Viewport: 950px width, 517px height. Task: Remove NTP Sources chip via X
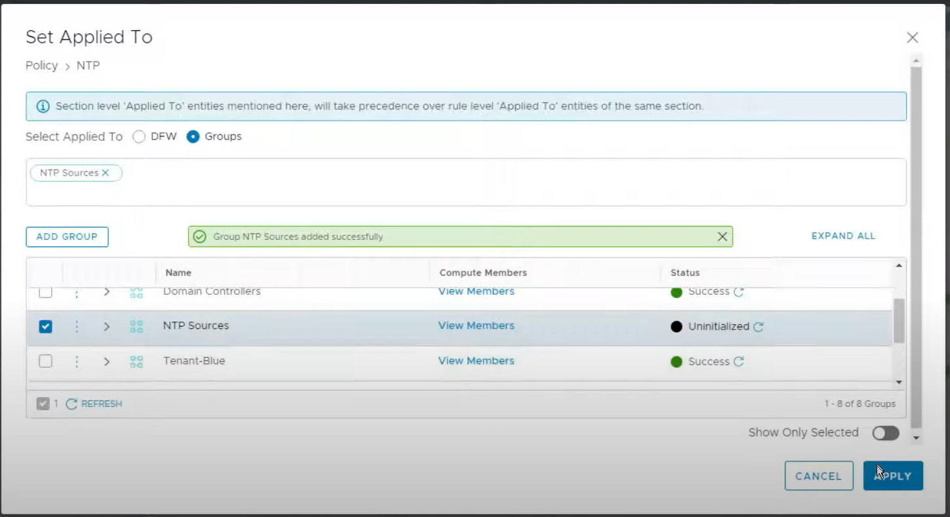(106, 173)
